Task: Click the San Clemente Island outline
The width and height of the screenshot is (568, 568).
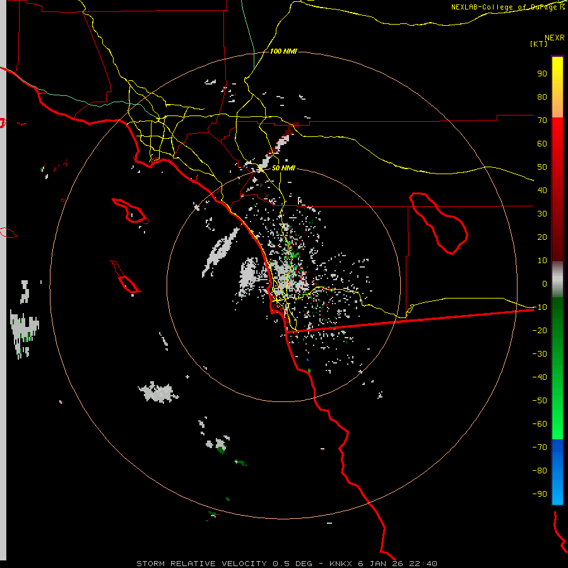Action: click(x=126, y=277)
